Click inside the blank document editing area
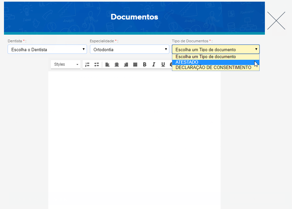Screen dimensions: 292x209 (x=134, y=140)
